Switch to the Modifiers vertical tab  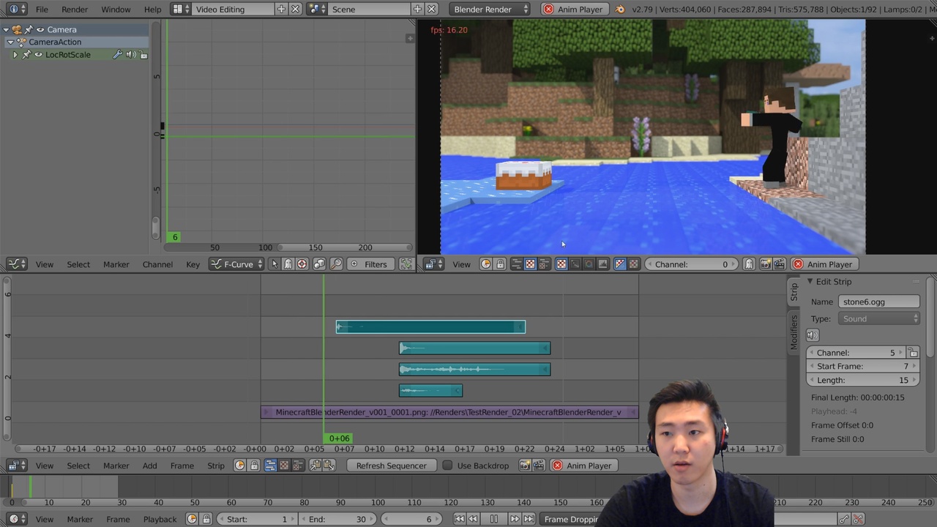click(x=794, y=332)
